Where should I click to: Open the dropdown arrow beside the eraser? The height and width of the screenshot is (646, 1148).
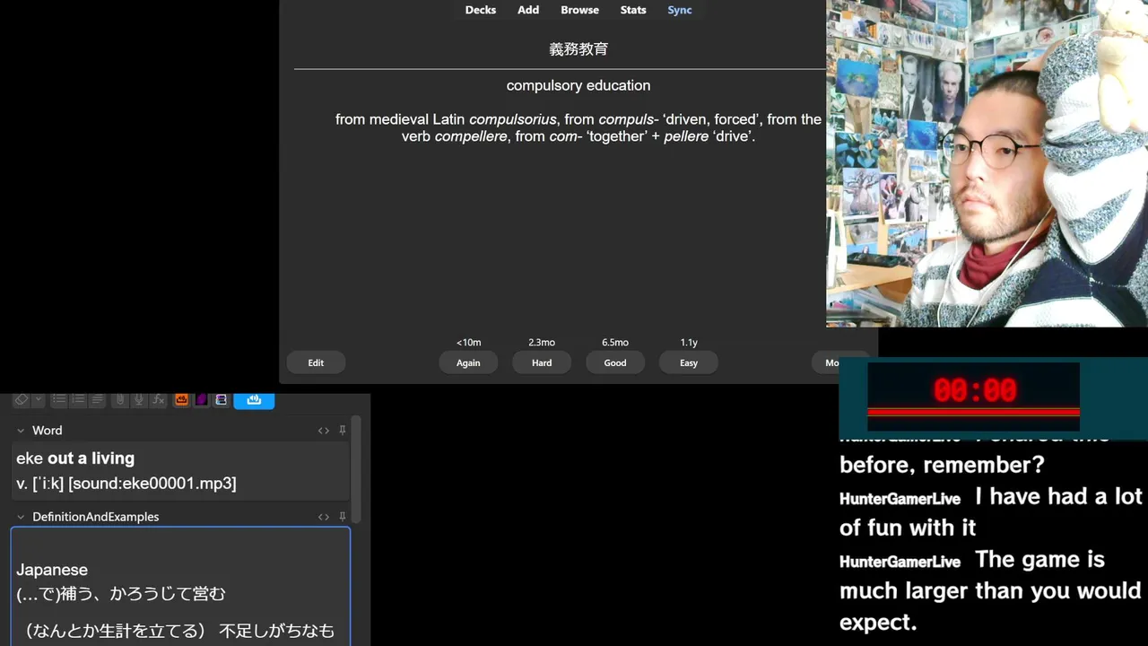[38, 399]
